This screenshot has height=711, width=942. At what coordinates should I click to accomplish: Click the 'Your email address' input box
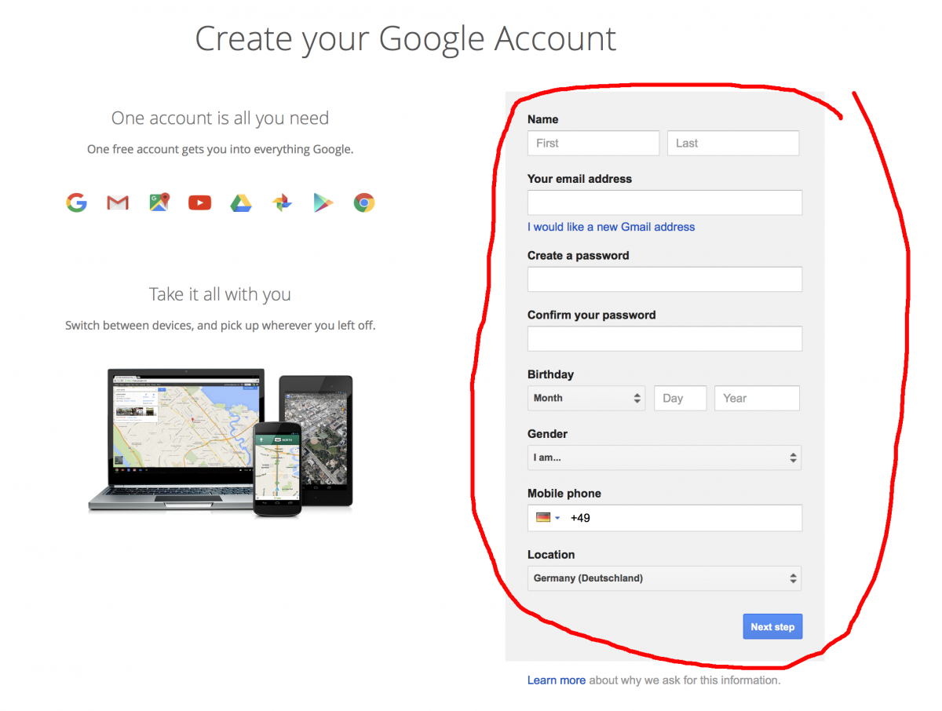coord(665,202)
